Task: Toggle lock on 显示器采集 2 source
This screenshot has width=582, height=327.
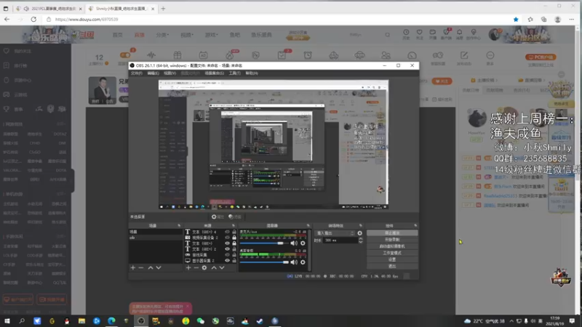Action: (234, 261)
